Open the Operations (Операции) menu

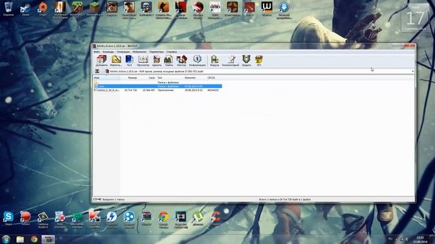[x=123, y=52]
